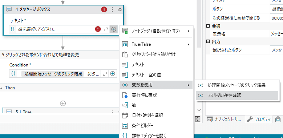Open the three-dot options menu of Message Box
Image resolution: width=283 pixels, height=138 pixels.
pyautogui.click(x=112, y=9)
